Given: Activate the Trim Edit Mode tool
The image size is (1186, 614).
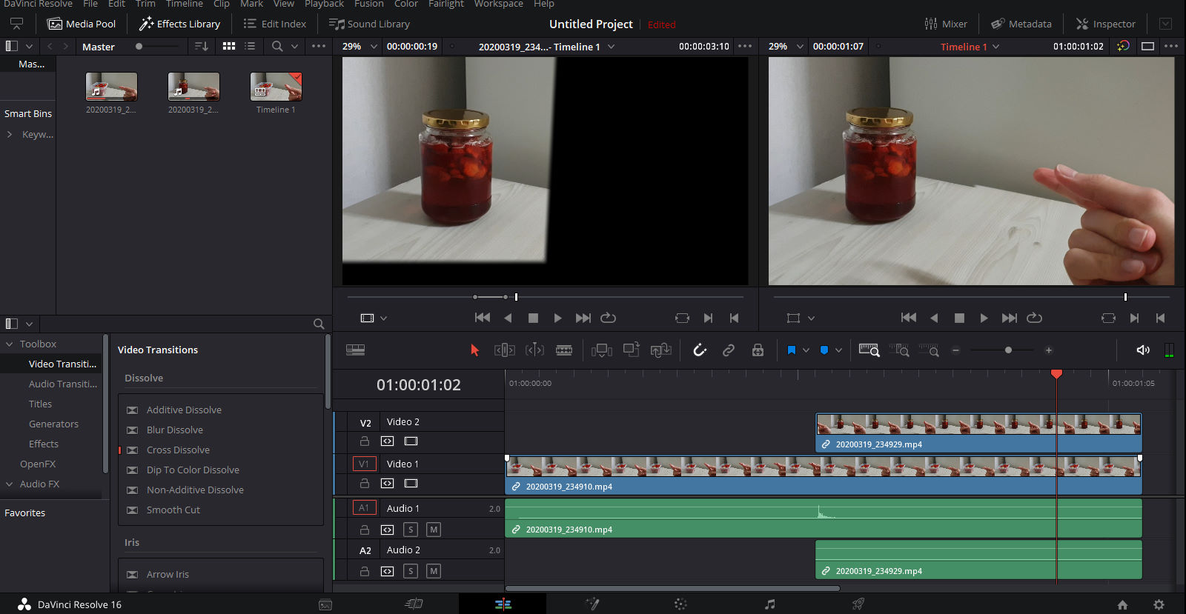Looking at the screenshot, I should (x=504, y=350).
